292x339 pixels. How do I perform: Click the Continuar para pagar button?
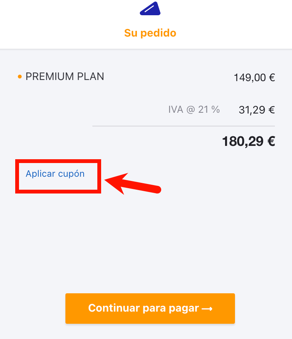[150, 308]
